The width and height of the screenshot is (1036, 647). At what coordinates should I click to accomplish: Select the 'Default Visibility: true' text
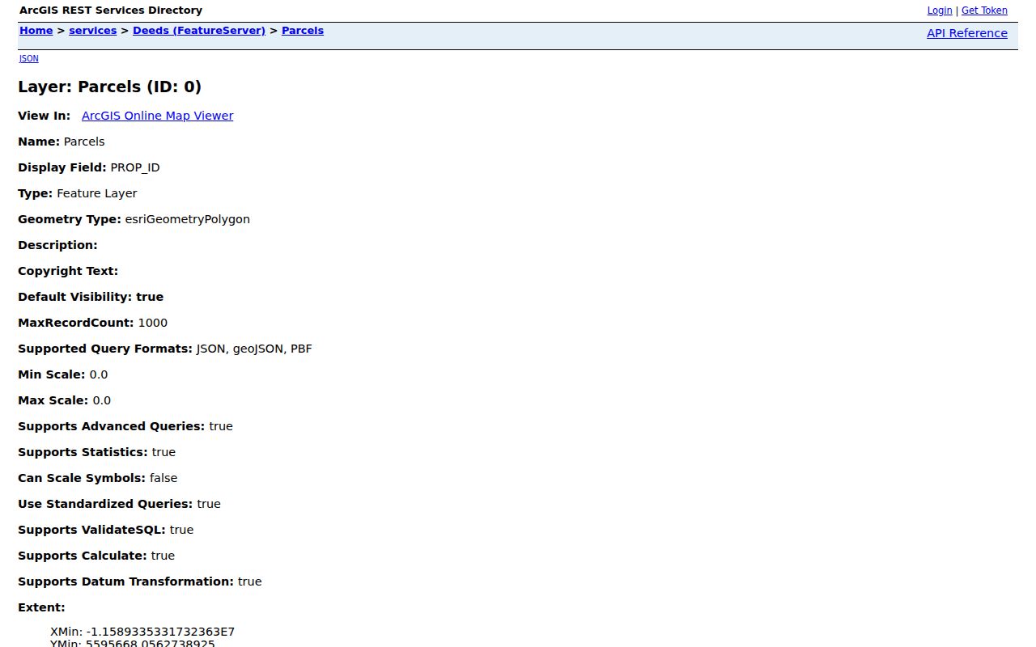[91, 297]
